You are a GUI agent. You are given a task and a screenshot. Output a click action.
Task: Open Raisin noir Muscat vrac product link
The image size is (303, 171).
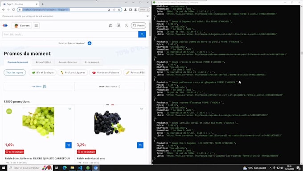[x=91, y=158]
